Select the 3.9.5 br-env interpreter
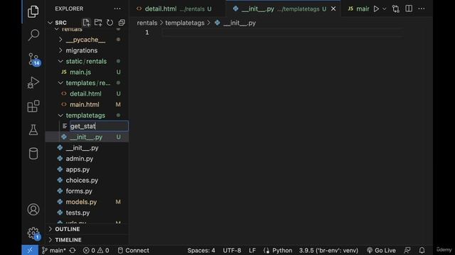 328,250
